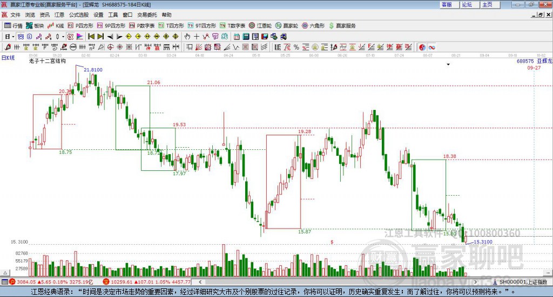
Task: Select the hand pan tool
Action: pyautogui.click(x=187, y=37)
